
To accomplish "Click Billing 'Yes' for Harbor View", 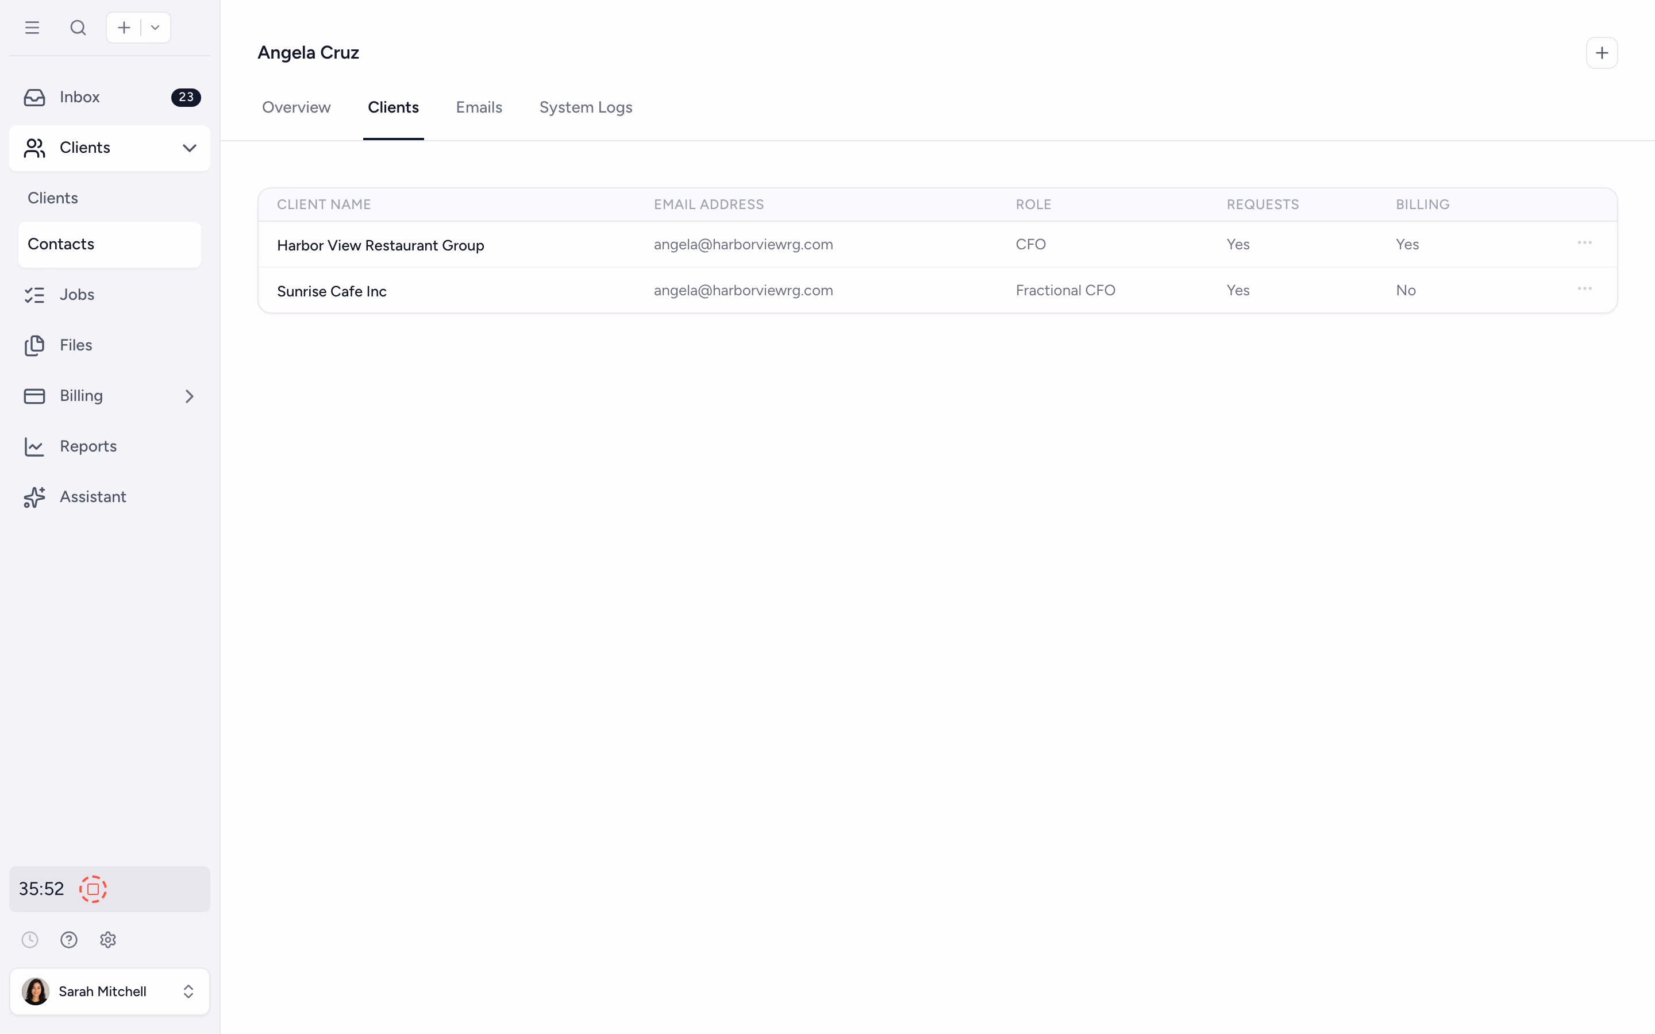I will [1407, 245].
